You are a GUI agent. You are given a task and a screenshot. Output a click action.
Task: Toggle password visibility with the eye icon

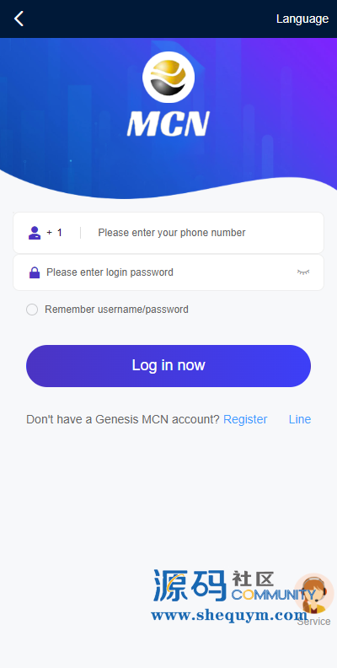tap(303, 272)
